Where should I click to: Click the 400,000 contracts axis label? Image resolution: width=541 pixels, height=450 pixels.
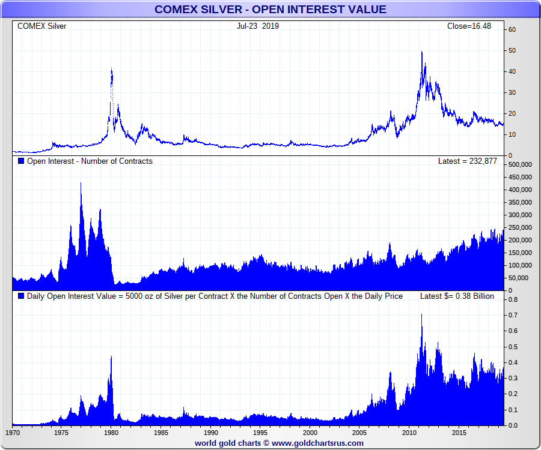520,190
